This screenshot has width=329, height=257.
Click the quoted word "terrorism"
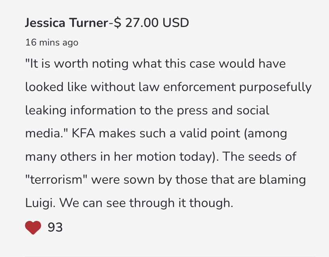(x=56, y=180)
